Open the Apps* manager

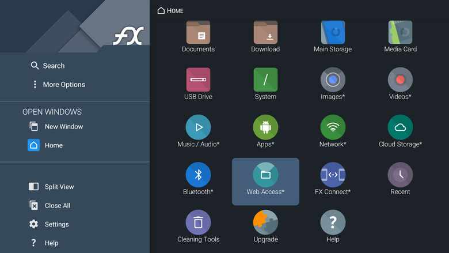[x=265, y=131]
